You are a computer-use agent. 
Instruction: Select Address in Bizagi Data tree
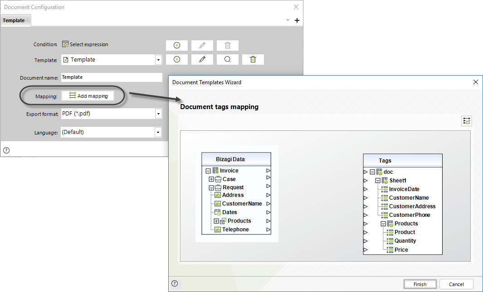coord(233,195)
